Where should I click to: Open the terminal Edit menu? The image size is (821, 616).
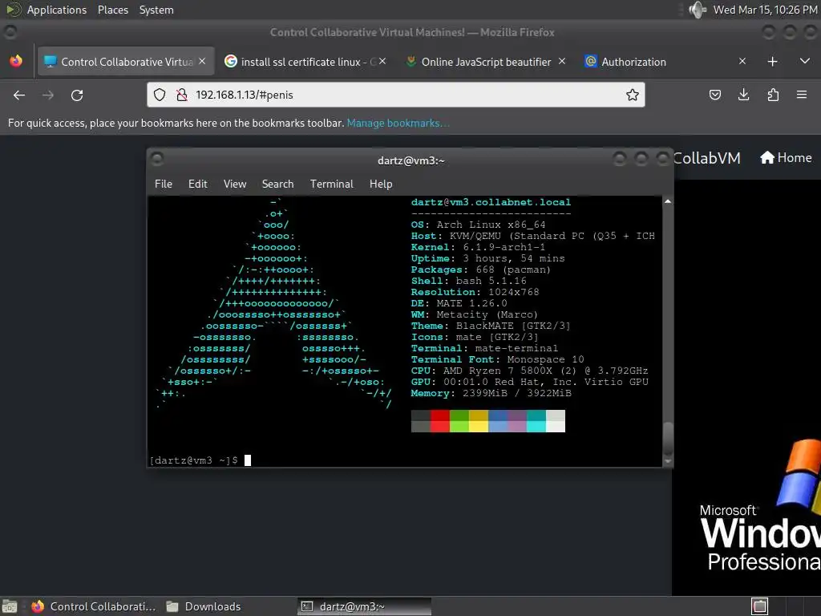point(198,184)
